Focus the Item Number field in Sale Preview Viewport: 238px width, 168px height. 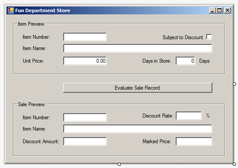[x=85, y=118]
